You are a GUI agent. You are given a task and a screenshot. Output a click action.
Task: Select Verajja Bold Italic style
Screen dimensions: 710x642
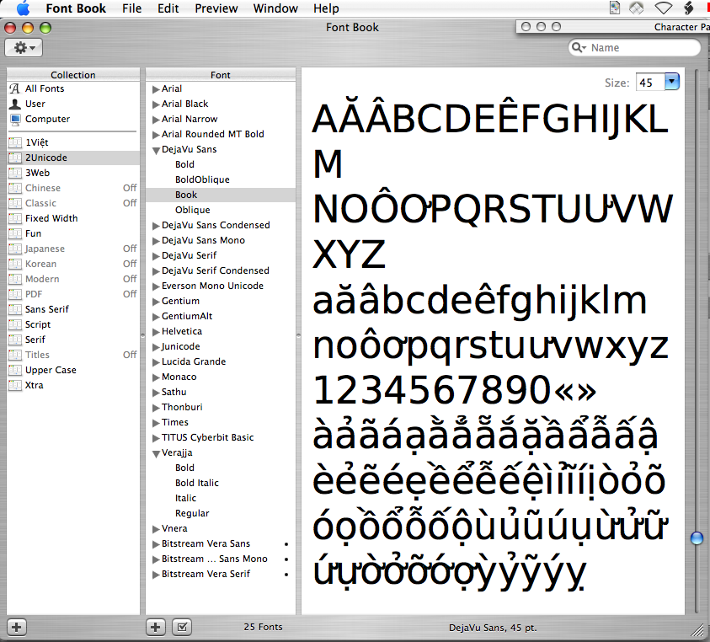click(x=197, y=483)
